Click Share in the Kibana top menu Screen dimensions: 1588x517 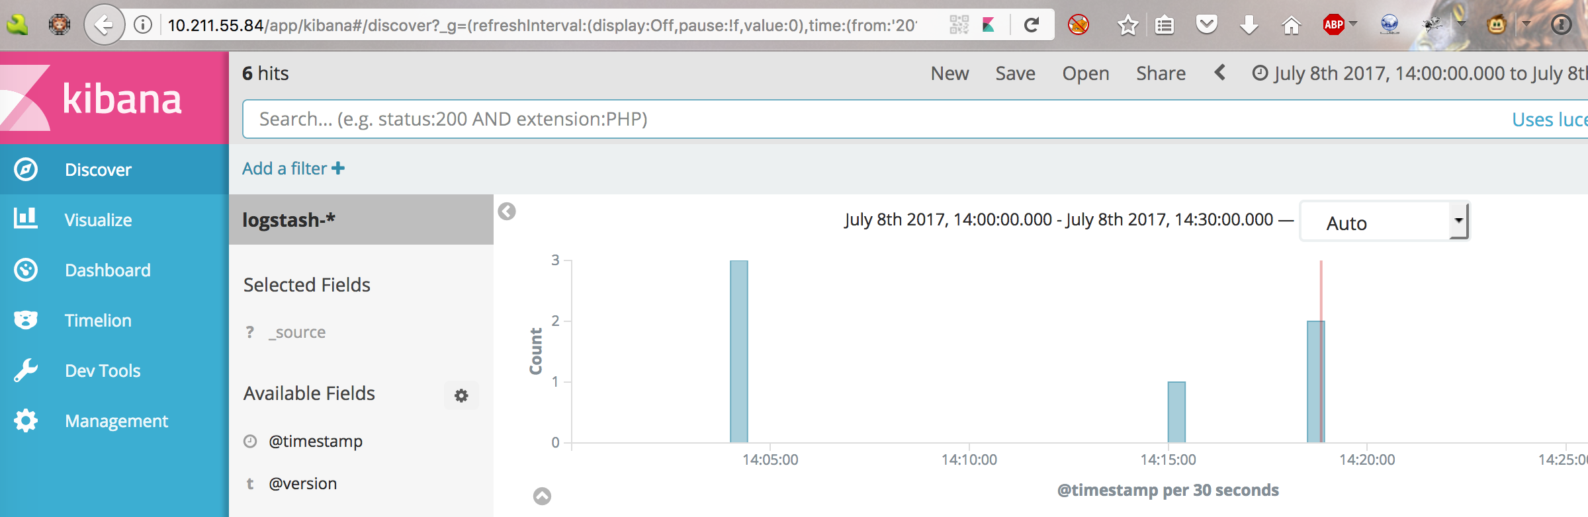click(x=1161, y=73)
